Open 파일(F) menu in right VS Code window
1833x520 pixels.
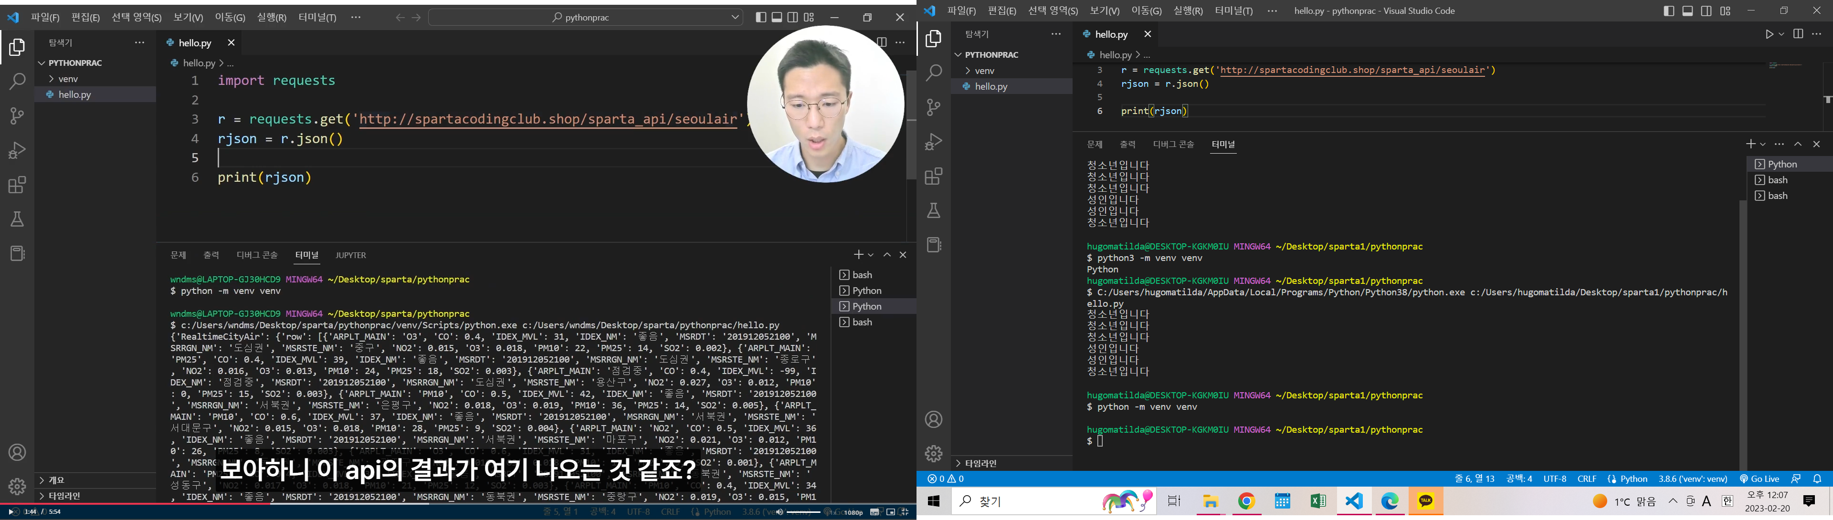click(x=962, y=10)
